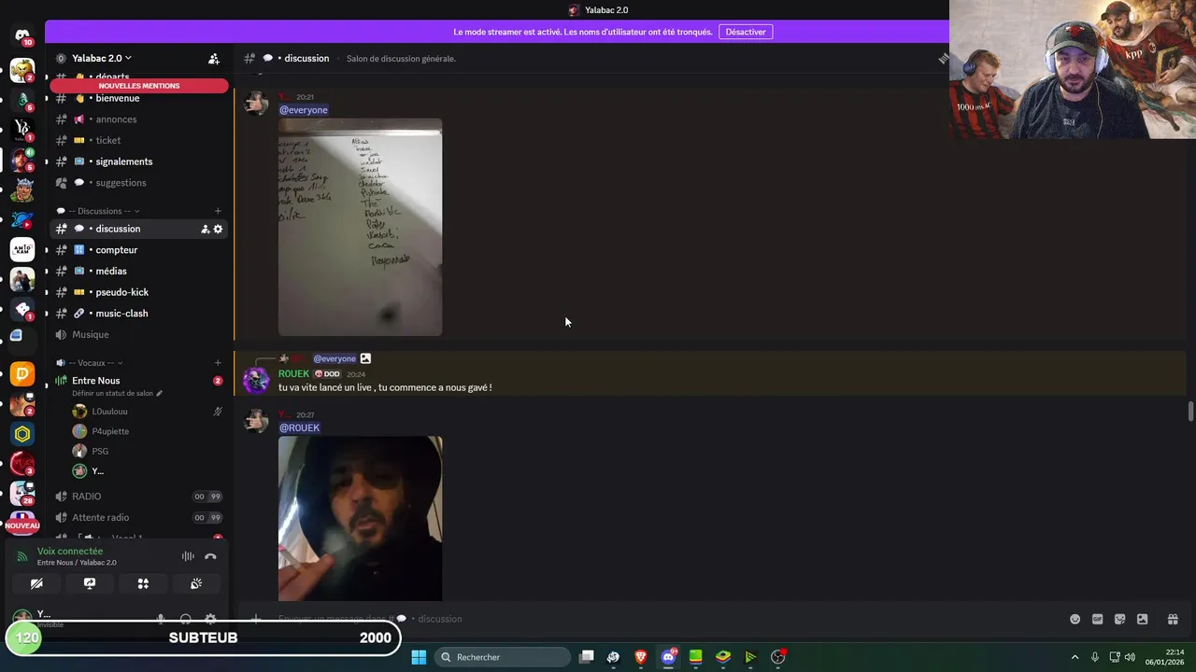Open the AMIGKAM server icon
The width and height of the screenshot is (1196, 672).
point(22,249)
